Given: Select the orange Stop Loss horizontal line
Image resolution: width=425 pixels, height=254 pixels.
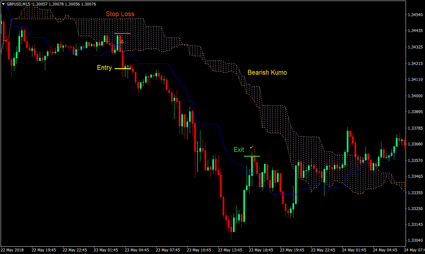Looking at the screenshot, I should pyautogui.click(x=123, y=33).
